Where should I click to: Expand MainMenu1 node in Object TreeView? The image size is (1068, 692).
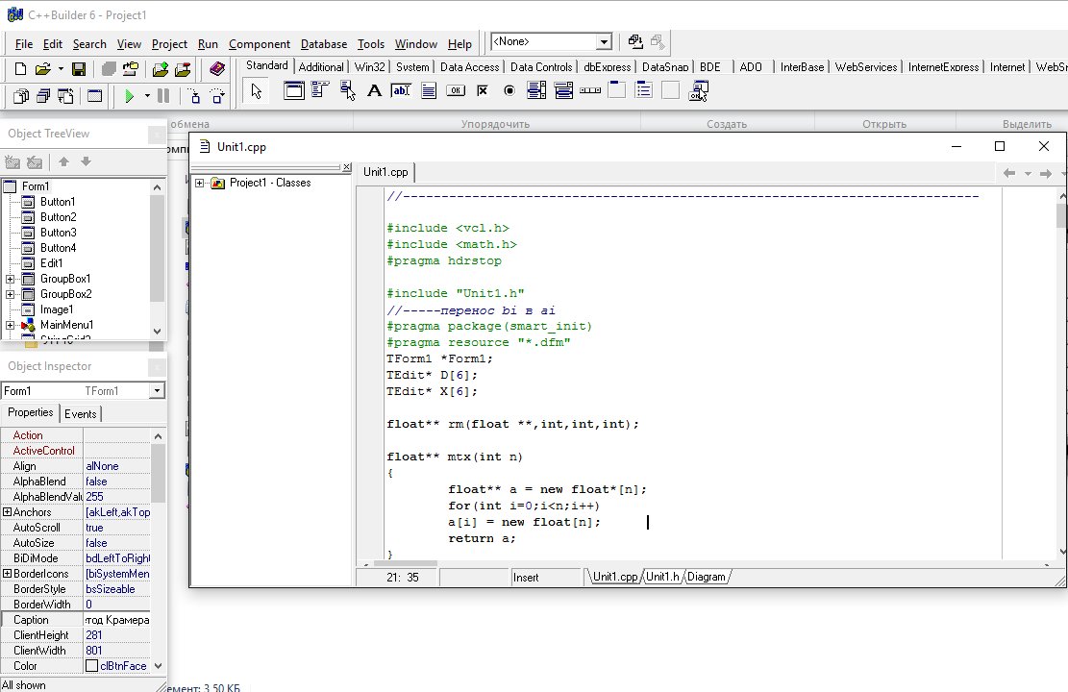(11, 326)
